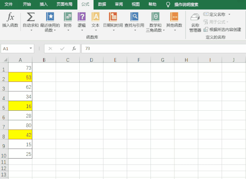This screenshot has height=179, width=246.
Task: Open the Financial functions icon
Action: coord(68,17)
